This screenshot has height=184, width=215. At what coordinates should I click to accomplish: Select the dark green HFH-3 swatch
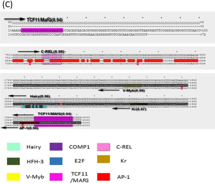point(13,161)
